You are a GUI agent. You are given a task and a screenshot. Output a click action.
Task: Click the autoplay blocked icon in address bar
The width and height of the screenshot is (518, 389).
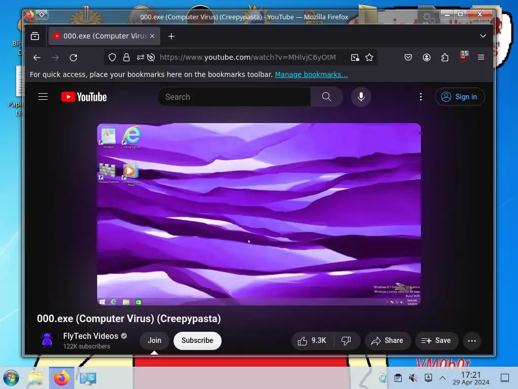[x=151, y=57]
